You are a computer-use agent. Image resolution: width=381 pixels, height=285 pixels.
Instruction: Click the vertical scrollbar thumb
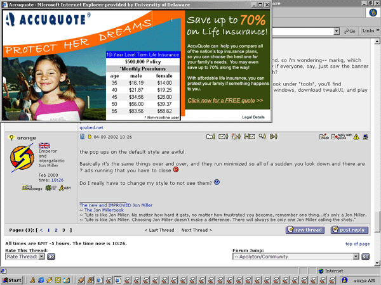point(377,222)
